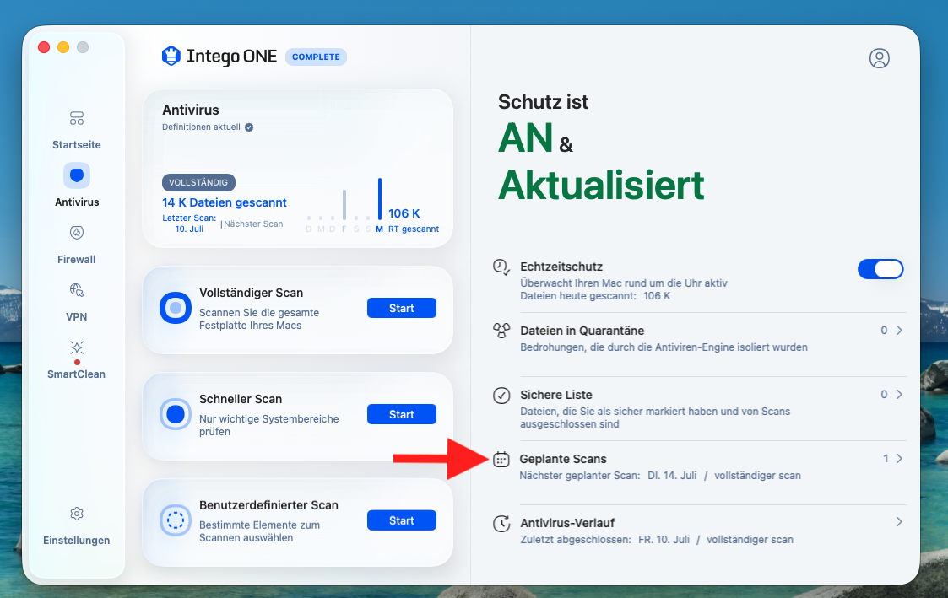Select the Antivirus label in sidebar
948x598 pixels.
click(x=77, y=202)
